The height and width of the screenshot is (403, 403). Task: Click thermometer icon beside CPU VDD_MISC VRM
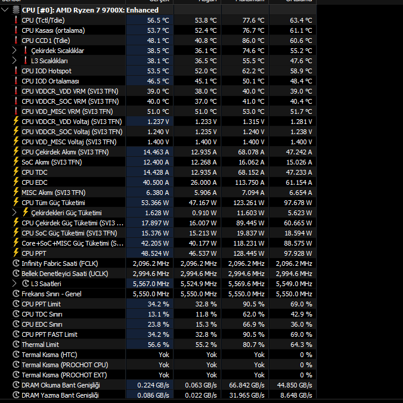click(x=16, y=111)
